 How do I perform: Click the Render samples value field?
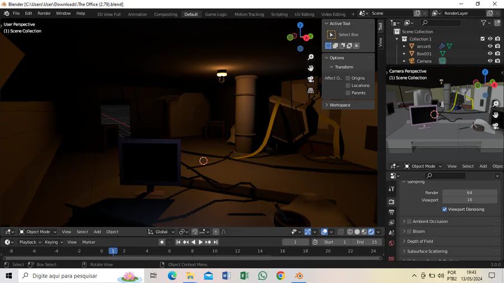point(469,192)
